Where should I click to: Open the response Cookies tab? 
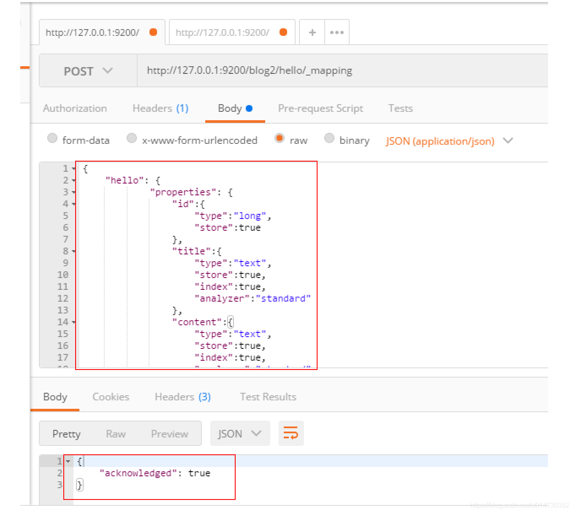(x=111, y=397)
